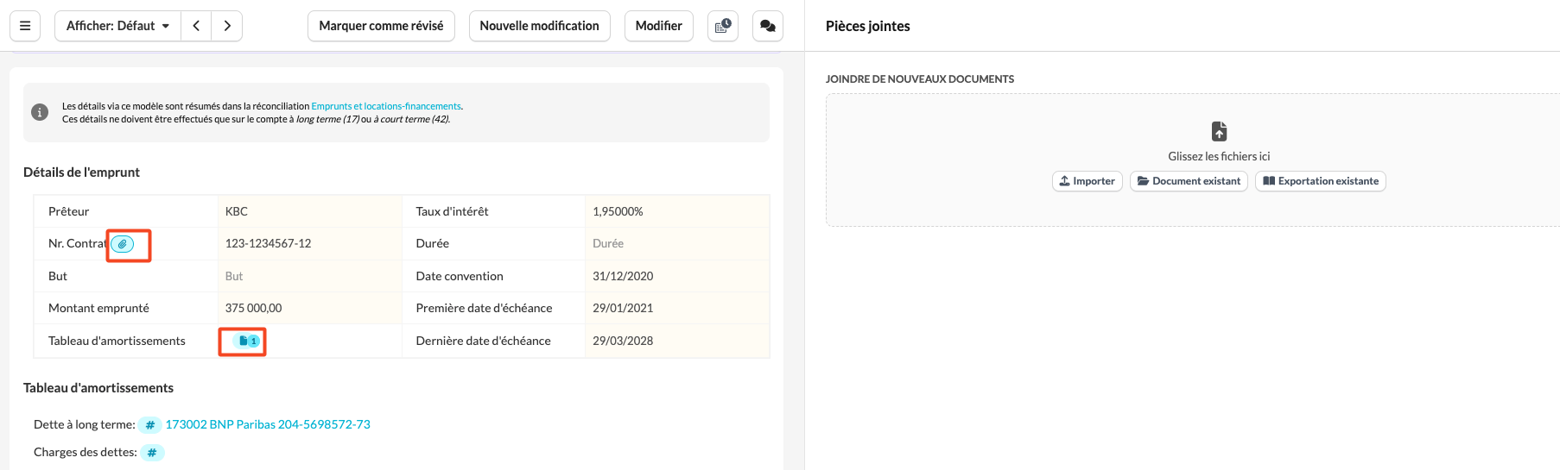
Task: Click the info icon in the notice banner
Action: pos(40,112)
